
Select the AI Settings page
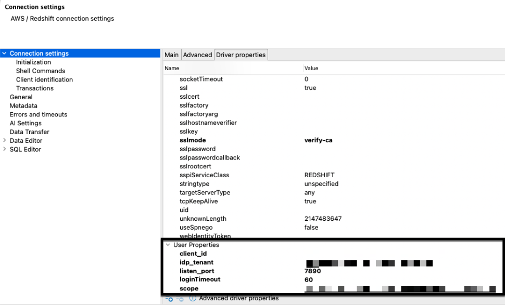[26, 123]
